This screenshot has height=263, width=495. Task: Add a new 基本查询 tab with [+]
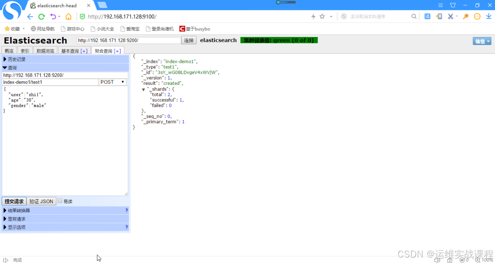pyautogui.click(x=84, y=51)
